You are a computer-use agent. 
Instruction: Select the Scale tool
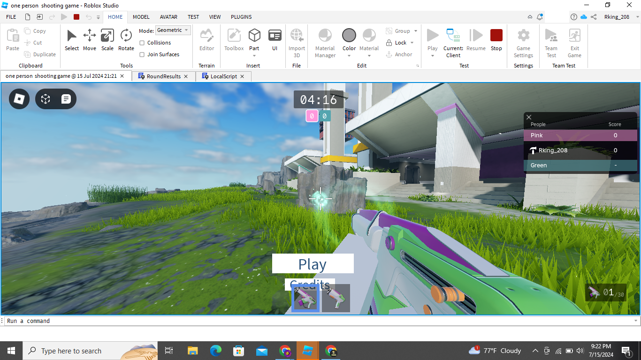107,41
